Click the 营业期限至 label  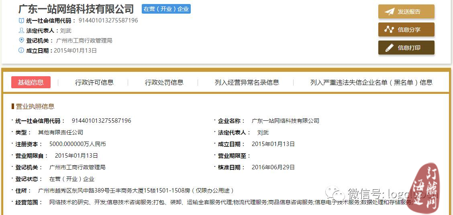pos(234,156)
